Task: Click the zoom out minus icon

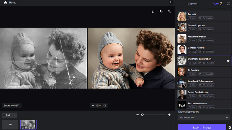Action: (x=138, y=115)
